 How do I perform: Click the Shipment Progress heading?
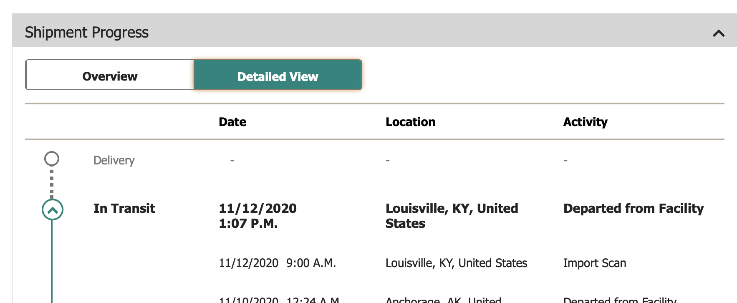(87, 33)
